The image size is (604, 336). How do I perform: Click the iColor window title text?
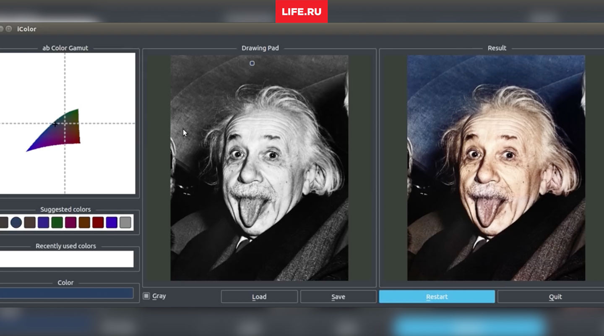[x=27, y=29]
